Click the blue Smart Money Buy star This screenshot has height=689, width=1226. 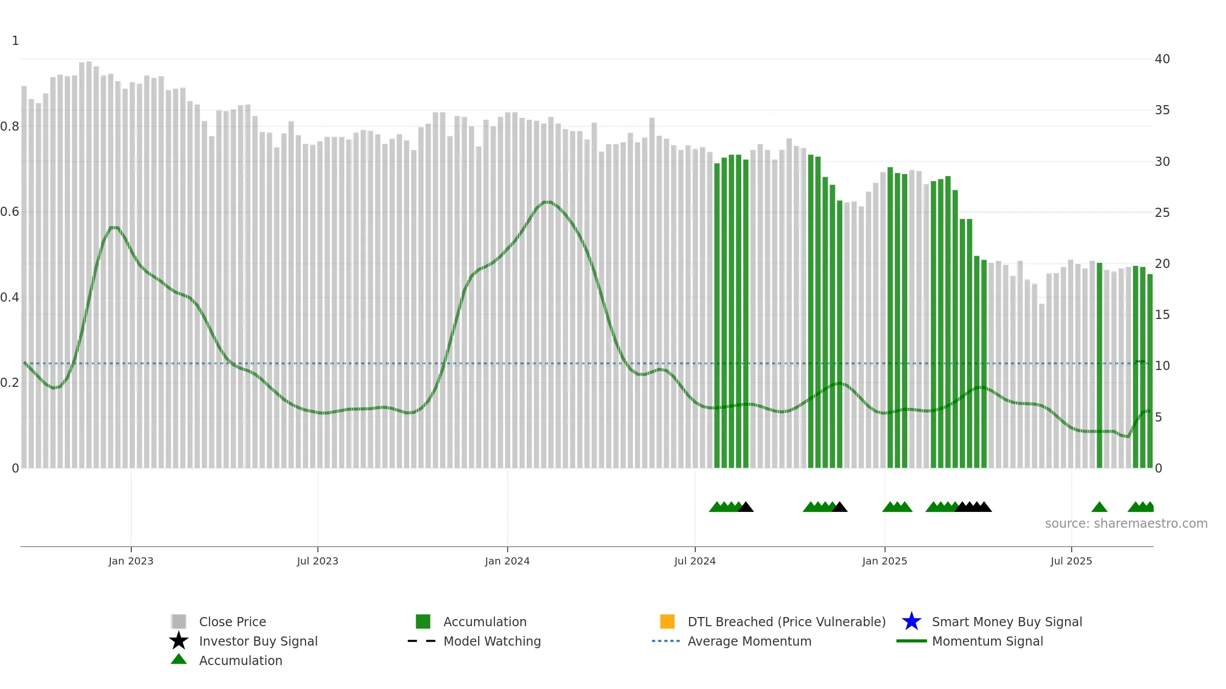pyautogui.click(x=911, y=622)
